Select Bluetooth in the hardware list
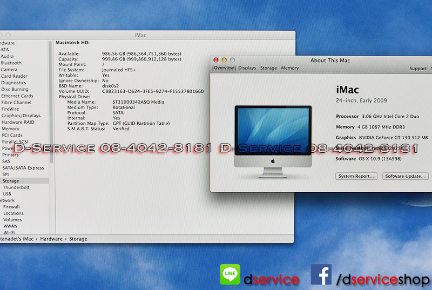The width and height of the screenshot is (432, 290). tap(11, 63)
